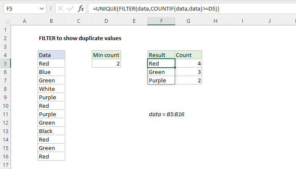The image size is (296, 169).
Task: Select the Data header cell
Action: pyautogui.click(x=51, y=55)
